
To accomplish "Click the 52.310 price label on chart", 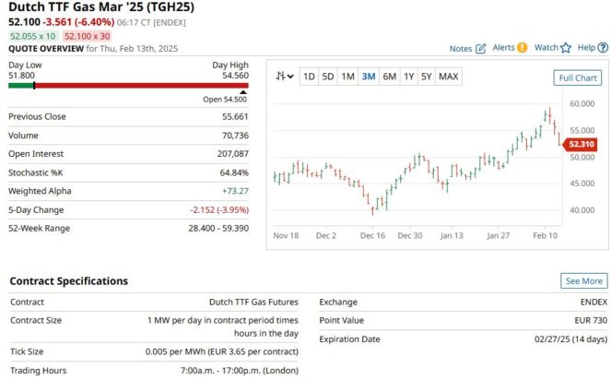I will (581, 144).
